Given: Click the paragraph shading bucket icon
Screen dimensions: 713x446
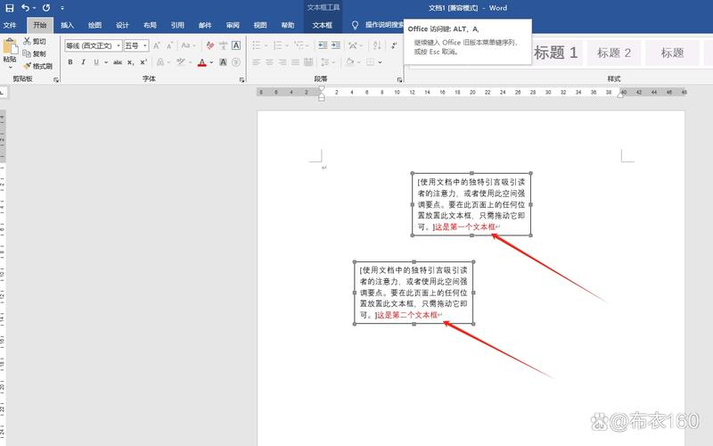Looking at the screenshot, I should (349, 62).
